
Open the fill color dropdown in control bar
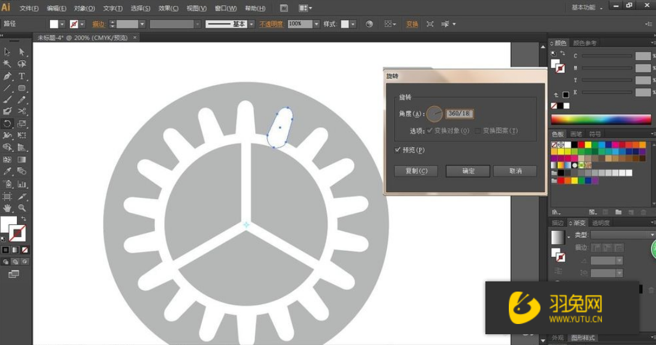click(x=62, y=24)
